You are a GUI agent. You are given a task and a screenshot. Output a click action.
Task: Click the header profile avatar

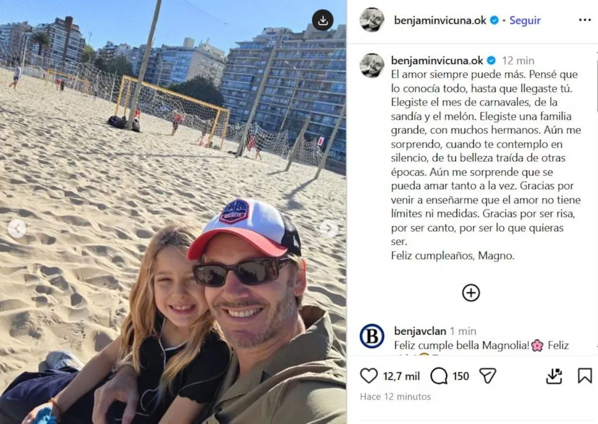point(372,20)
